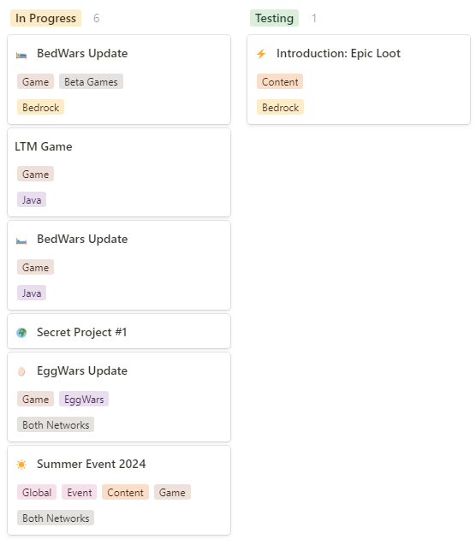The image size is (476, 545).
Task: Open the Summer Event 2024 card title
Action: (91, 464)
